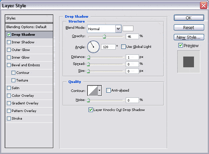The width and height of the screenshot is (209, 154).
Task: Toggle Use Global Light checkbox
Action: 123,47
